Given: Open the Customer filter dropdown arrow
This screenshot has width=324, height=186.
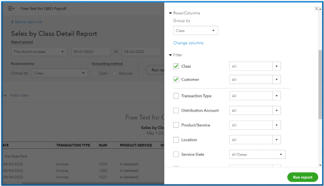Looking at the screenshot, I should pos(276,80).
